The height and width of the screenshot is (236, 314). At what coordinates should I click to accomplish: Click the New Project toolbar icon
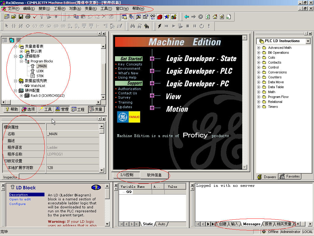(x=7, y=17)
